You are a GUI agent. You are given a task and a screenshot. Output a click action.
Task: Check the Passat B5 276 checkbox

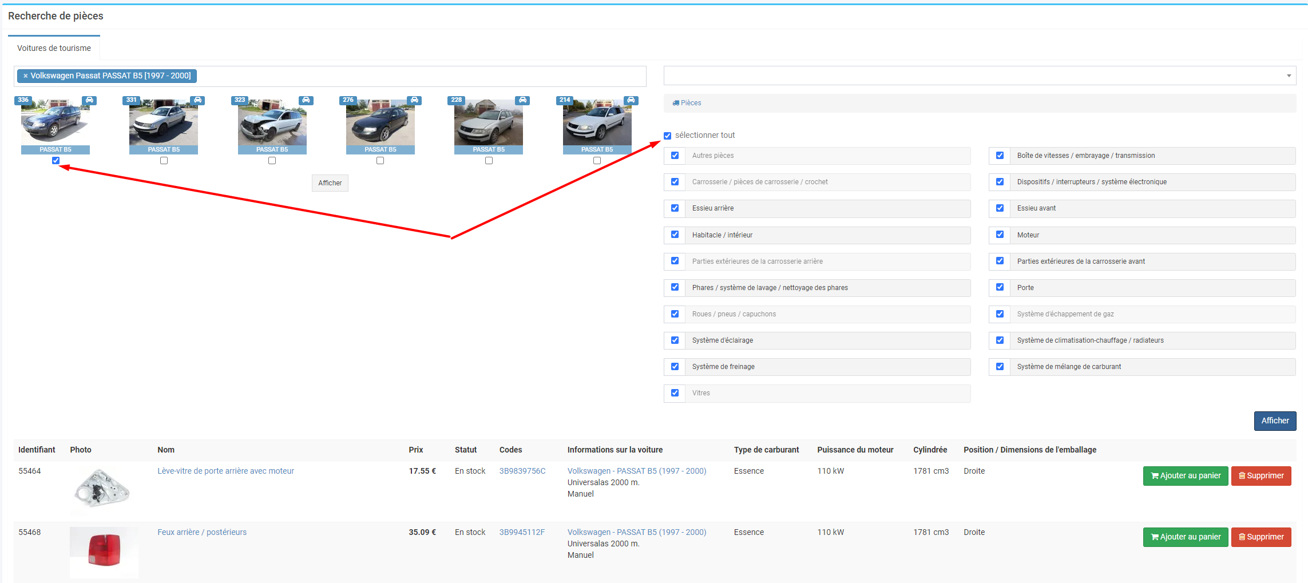[380, 161]
